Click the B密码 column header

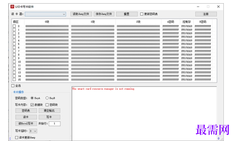[x=203, y=22]
